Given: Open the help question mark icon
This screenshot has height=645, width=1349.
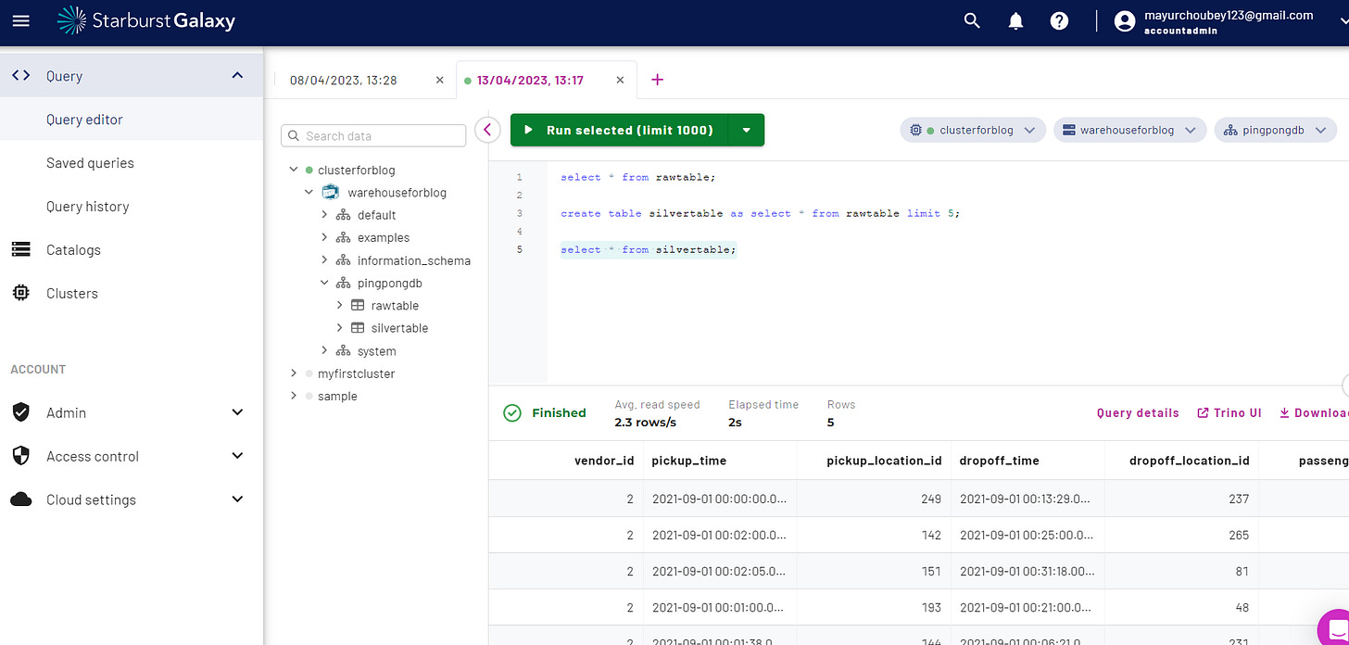Looking at the screenshot, I should click(x=1060, y=20).
